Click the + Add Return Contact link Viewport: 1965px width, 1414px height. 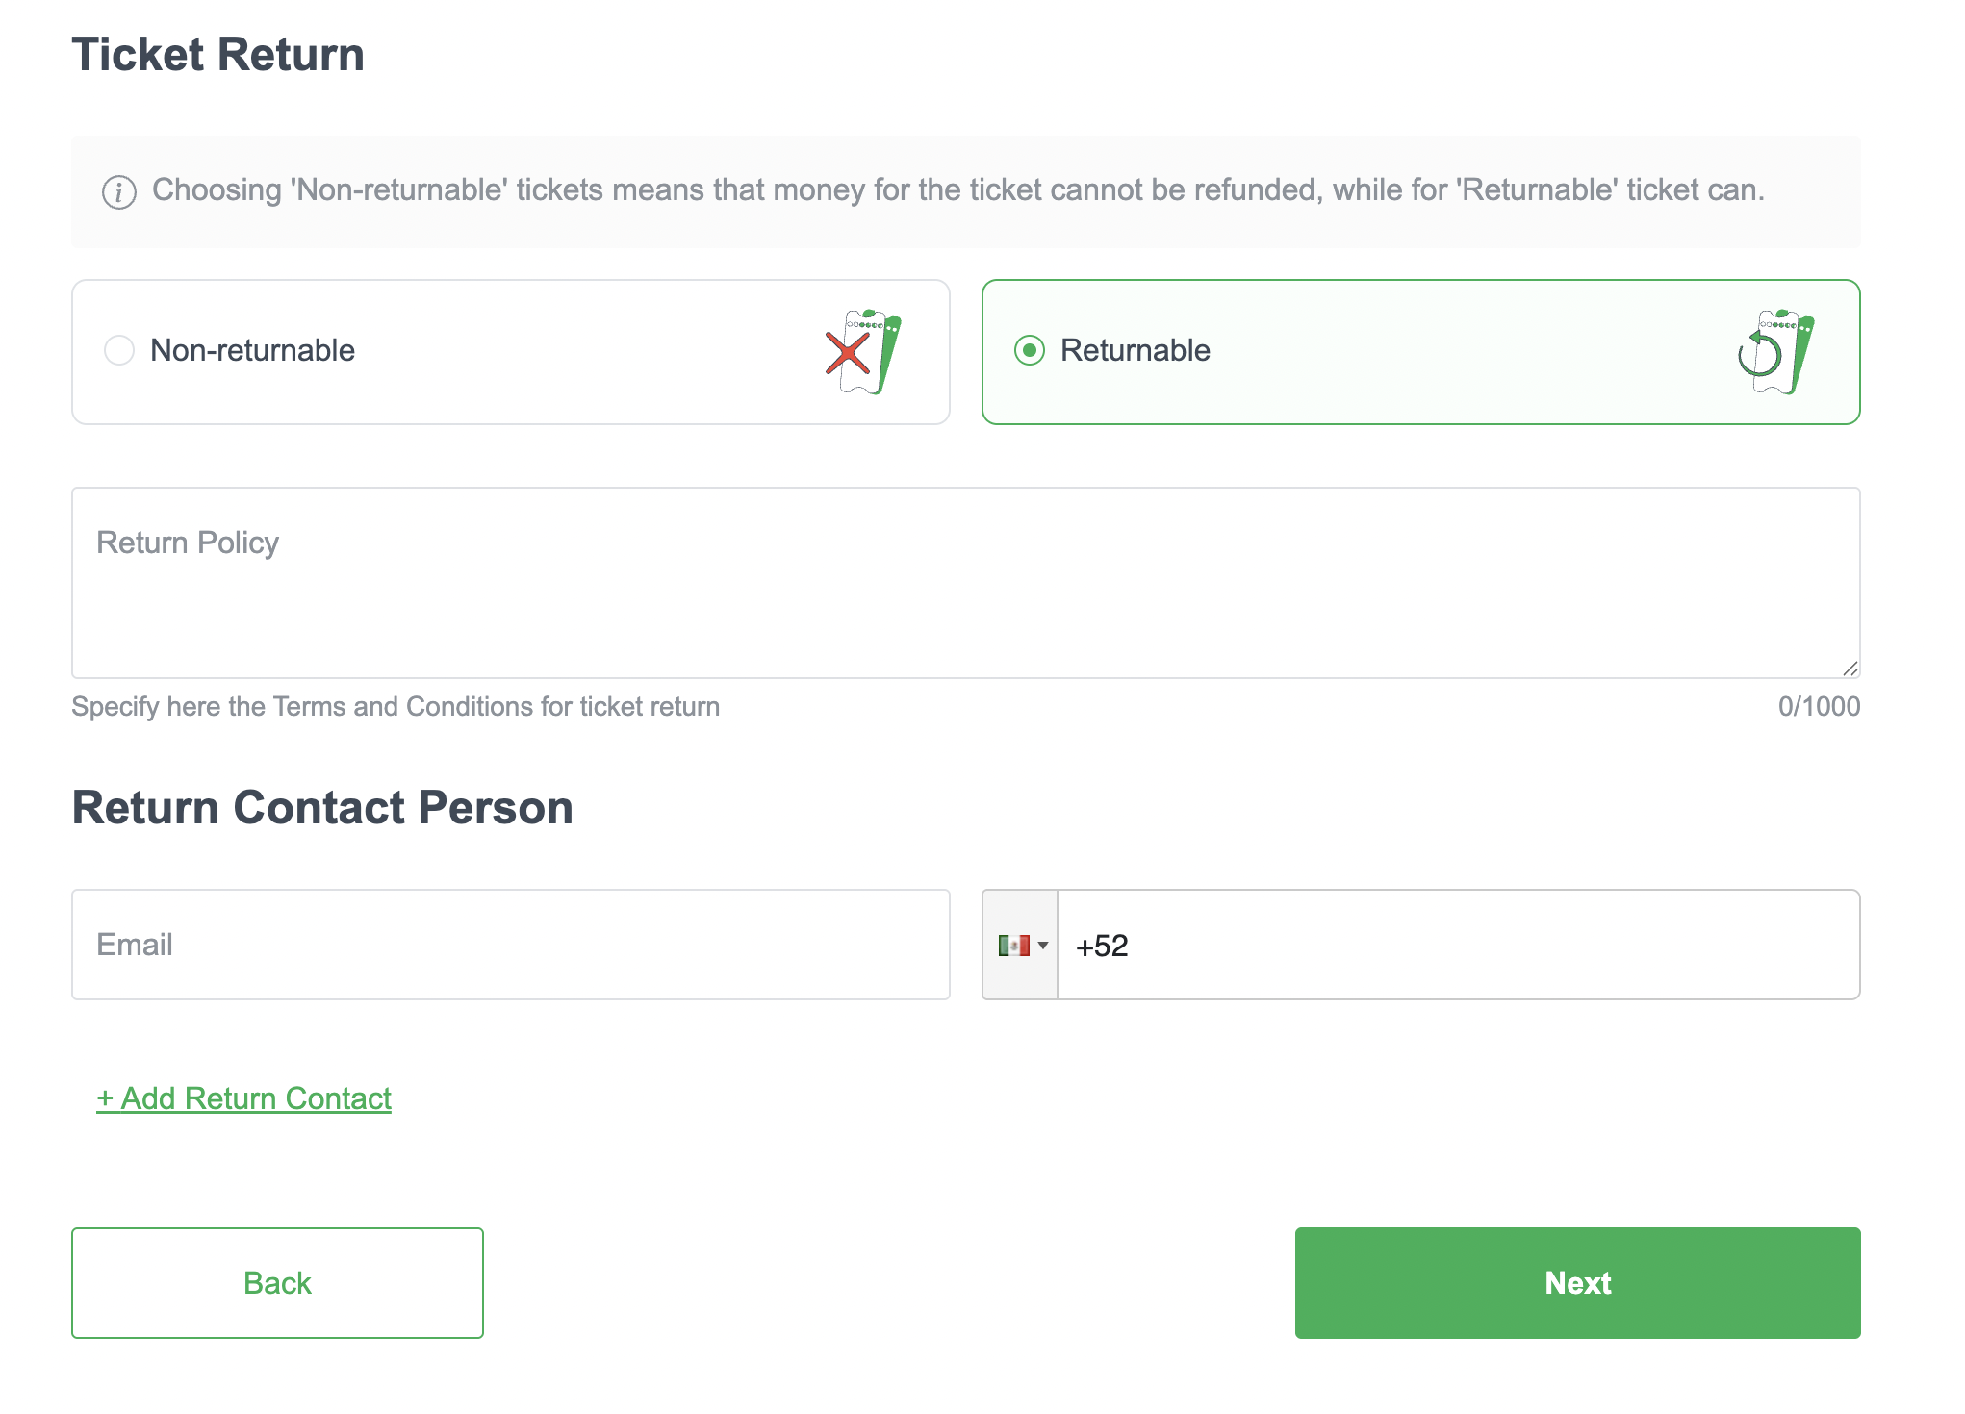pyautogui.click(x=242, y=1098)
